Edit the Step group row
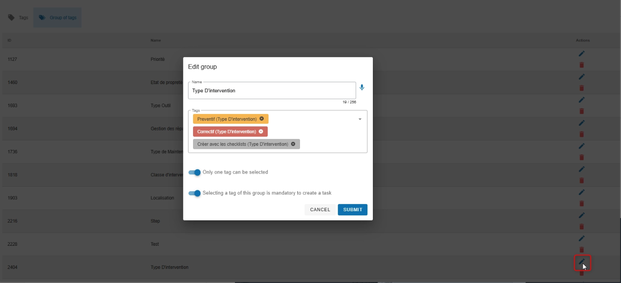Viewport: 621px width, 283px height. click(581, 215)
